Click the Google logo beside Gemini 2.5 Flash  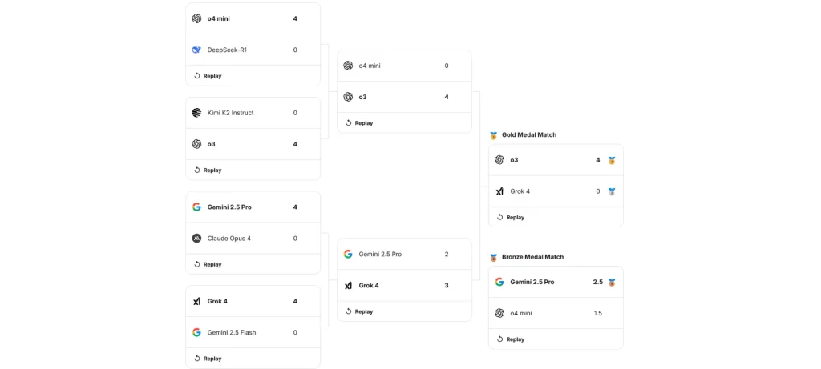point(196,332)
